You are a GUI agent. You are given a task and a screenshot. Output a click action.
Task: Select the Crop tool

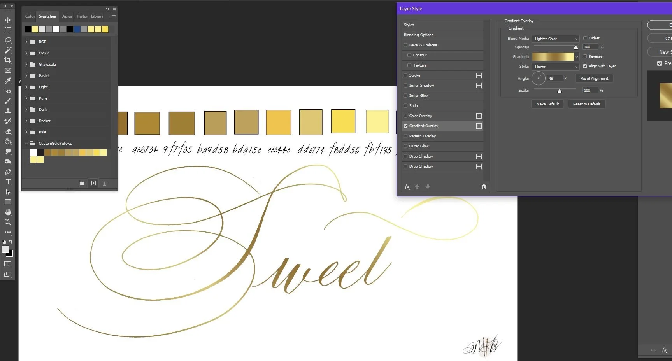click(8, 60)
